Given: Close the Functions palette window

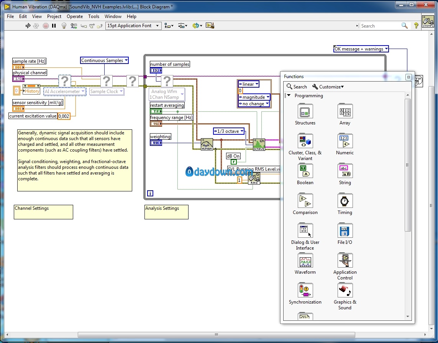Looking at the screenshot, I should 408,77.
